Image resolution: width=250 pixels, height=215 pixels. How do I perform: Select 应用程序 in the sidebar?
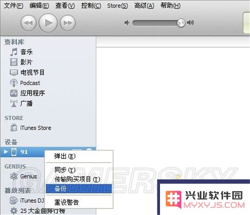(32, 93)
